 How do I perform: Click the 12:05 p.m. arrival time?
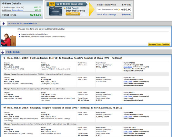coord(46,80)
